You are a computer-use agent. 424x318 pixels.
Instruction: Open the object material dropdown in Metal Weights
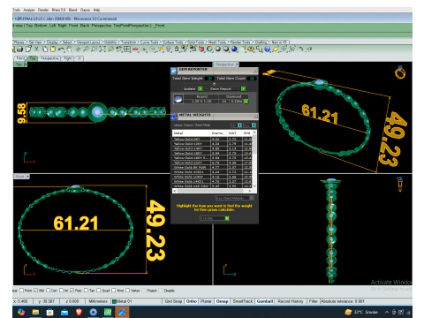coord(235,198)
